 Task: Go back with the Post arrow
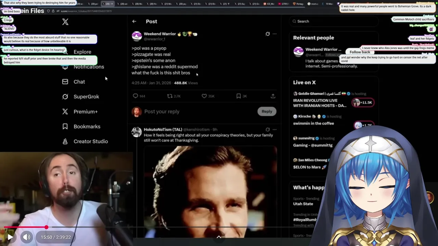coord(134,21)
